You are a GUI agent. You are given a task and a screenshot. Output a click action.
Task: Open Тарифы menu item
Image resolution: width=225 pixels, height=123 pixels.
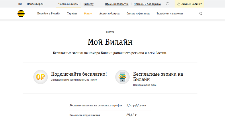pos(72,13)
